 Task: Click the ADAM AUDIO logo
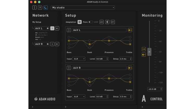click(45, 99)
